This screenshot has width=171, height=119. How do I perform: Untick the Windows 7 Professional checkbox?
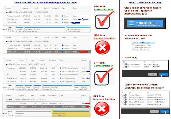[122, 102]
